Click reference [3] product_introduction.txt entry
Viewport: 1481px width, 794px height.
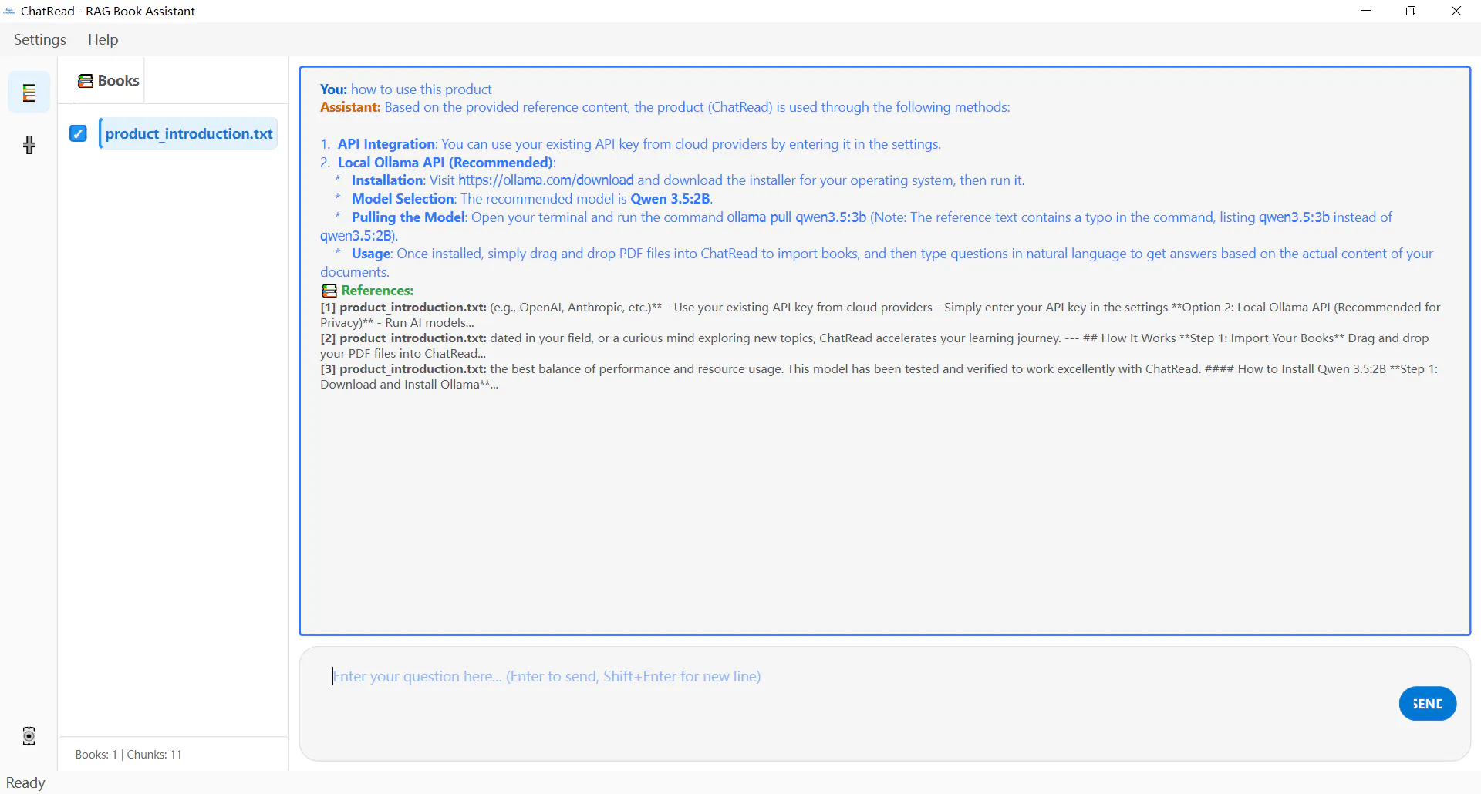(879, 376)
